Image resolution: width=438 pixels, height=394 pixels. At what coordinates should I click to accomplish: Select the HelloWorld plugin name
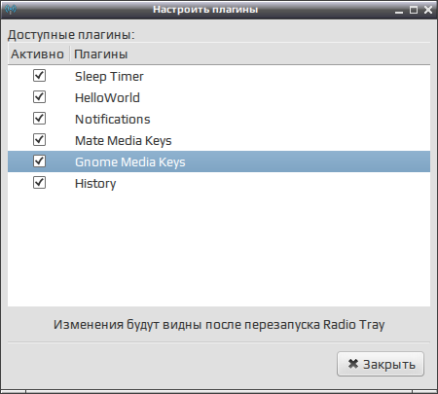(107, 97)
